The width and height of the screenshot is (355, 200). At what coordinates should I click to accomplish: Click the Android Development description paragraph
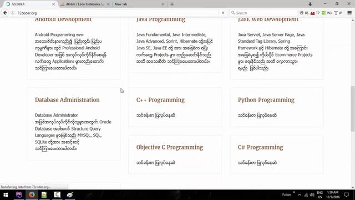70,51
